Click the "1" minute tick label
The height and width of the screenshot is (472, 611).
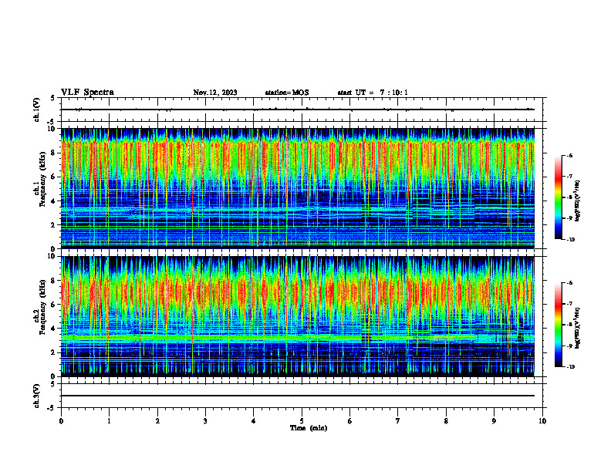point(109,421)
